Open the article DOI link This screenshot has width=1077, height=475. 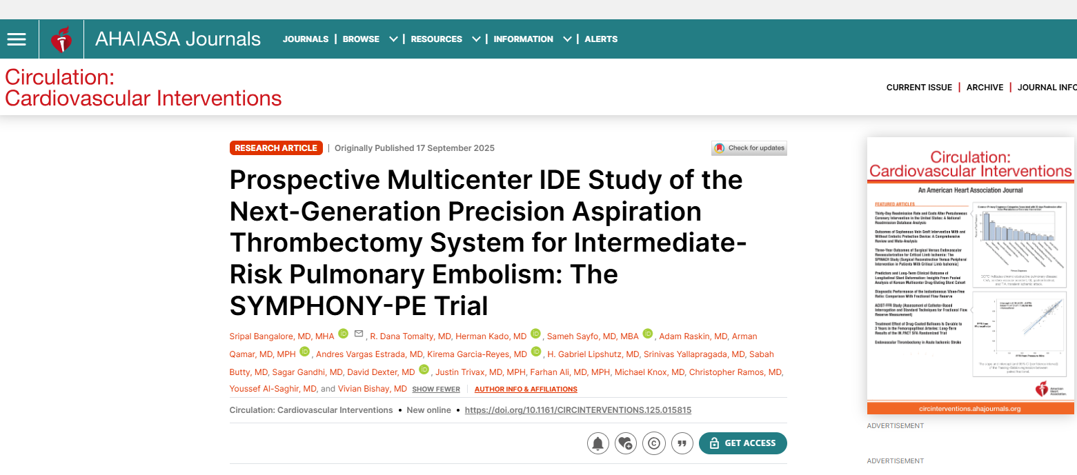point(578,410)
